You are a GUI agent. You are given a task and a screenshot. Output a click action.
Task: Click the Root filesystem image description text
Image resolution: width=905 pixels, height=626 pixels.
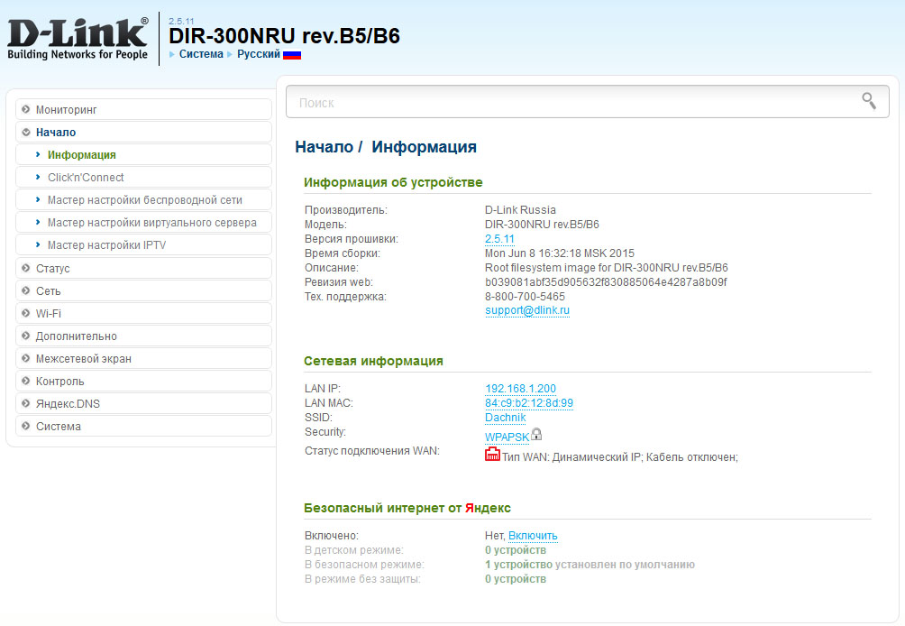606,267
